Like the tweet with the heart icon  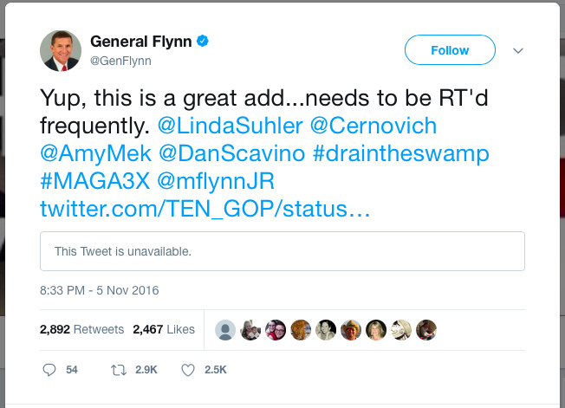(187, 370)
